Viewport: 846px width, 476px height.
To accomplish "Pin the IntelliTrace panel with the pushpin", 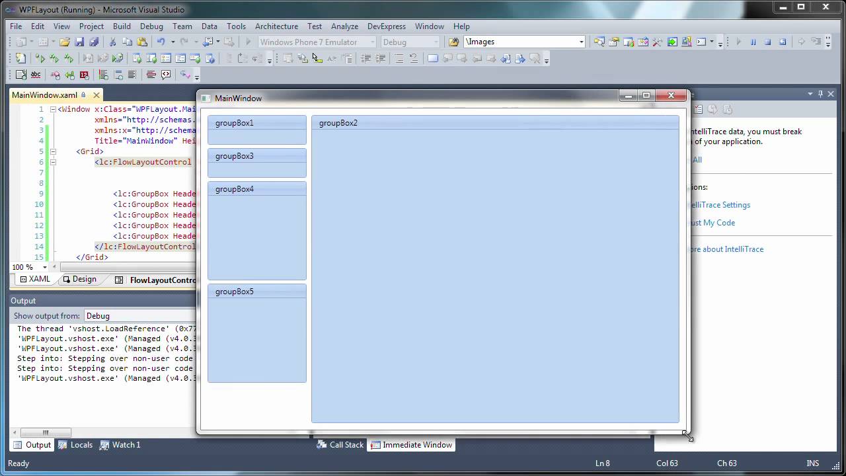I will pos(820,94).
